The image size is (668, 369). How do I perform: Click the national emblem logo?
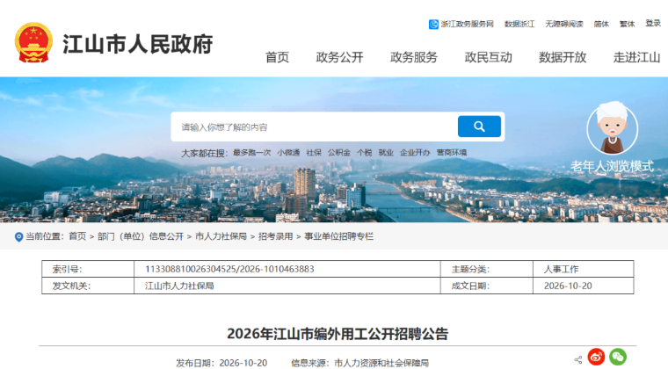point(33,42)
